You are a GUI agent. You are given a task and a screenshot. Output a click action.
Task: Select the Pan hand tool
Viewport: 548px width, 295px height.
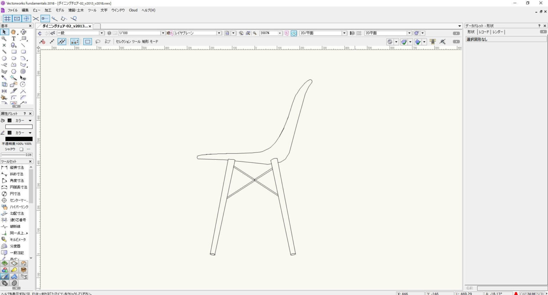click(x=14, y=32)
